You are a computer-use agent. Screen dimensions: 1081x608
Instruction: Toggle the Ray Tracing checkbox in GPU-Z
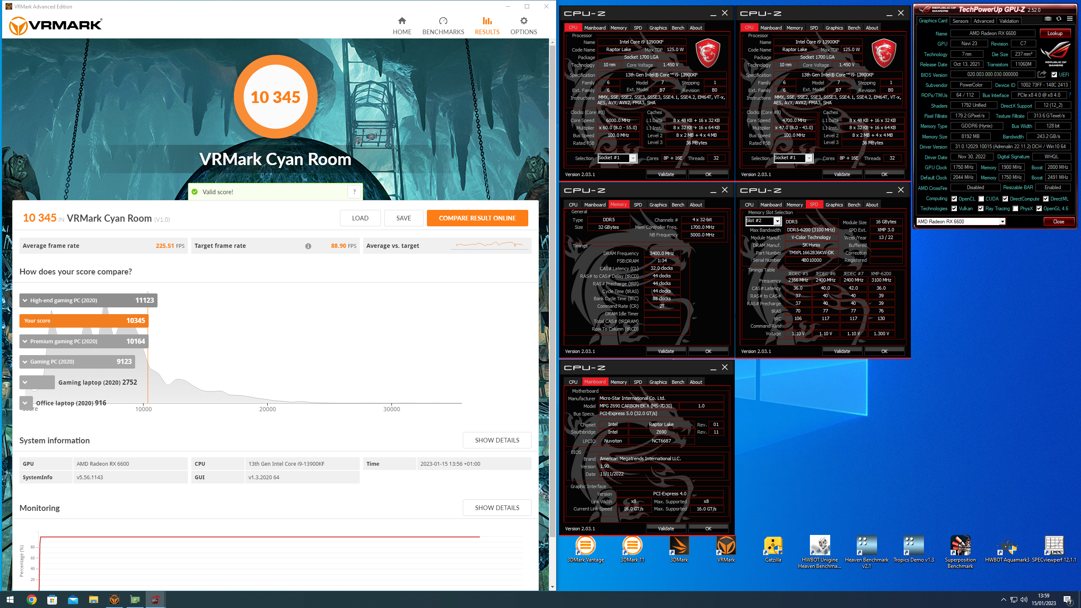coord(981,209)
